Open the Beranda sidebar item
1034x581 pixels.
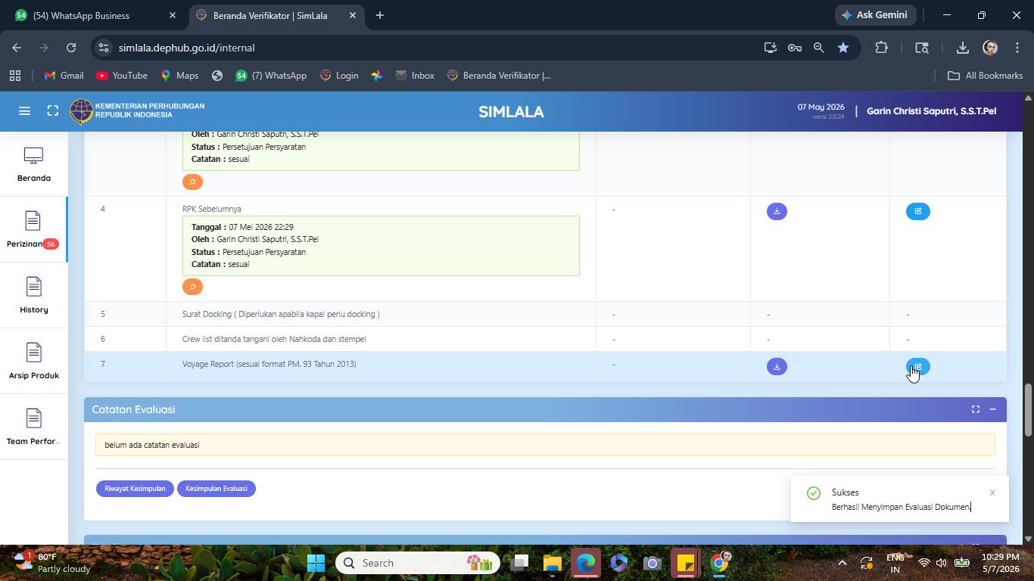(33, 164)
